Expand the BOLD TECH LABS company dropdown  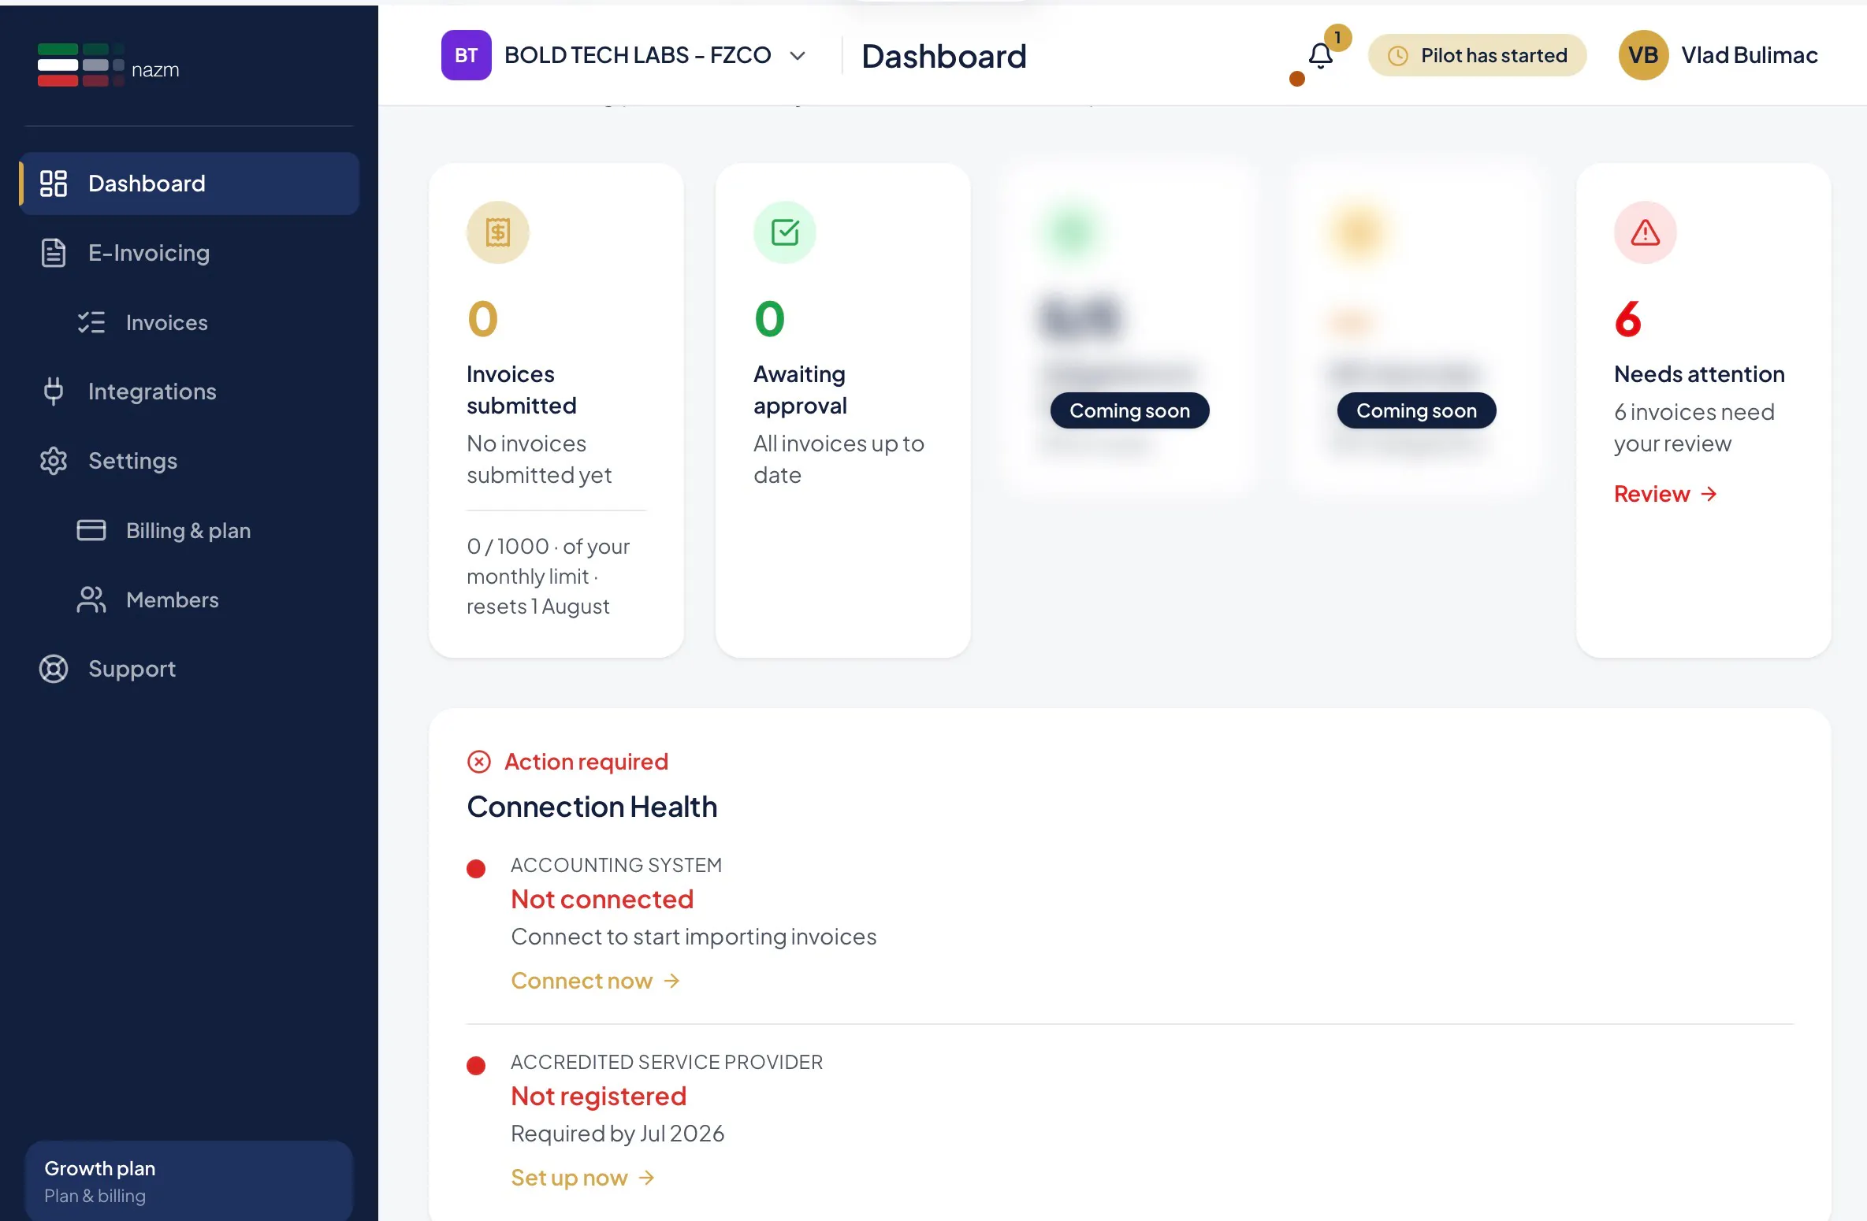pos(798,56)
